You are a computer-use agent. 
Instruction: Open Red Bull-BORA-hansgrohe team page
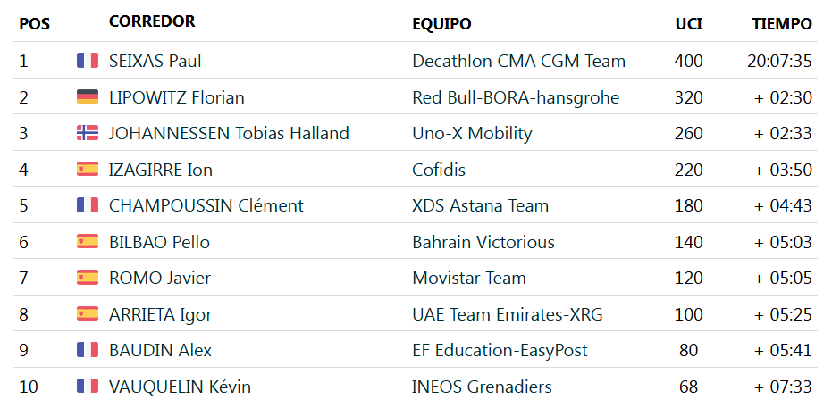[516, 97]
